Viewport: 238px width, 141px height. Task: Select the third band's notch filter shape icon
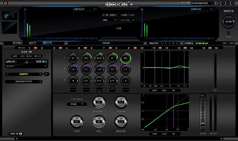[x=99, y=90]
